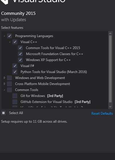Collapse the Programming Languages tree node
The width and height of the screenshot is (115, 160).
tap(4, 36)
